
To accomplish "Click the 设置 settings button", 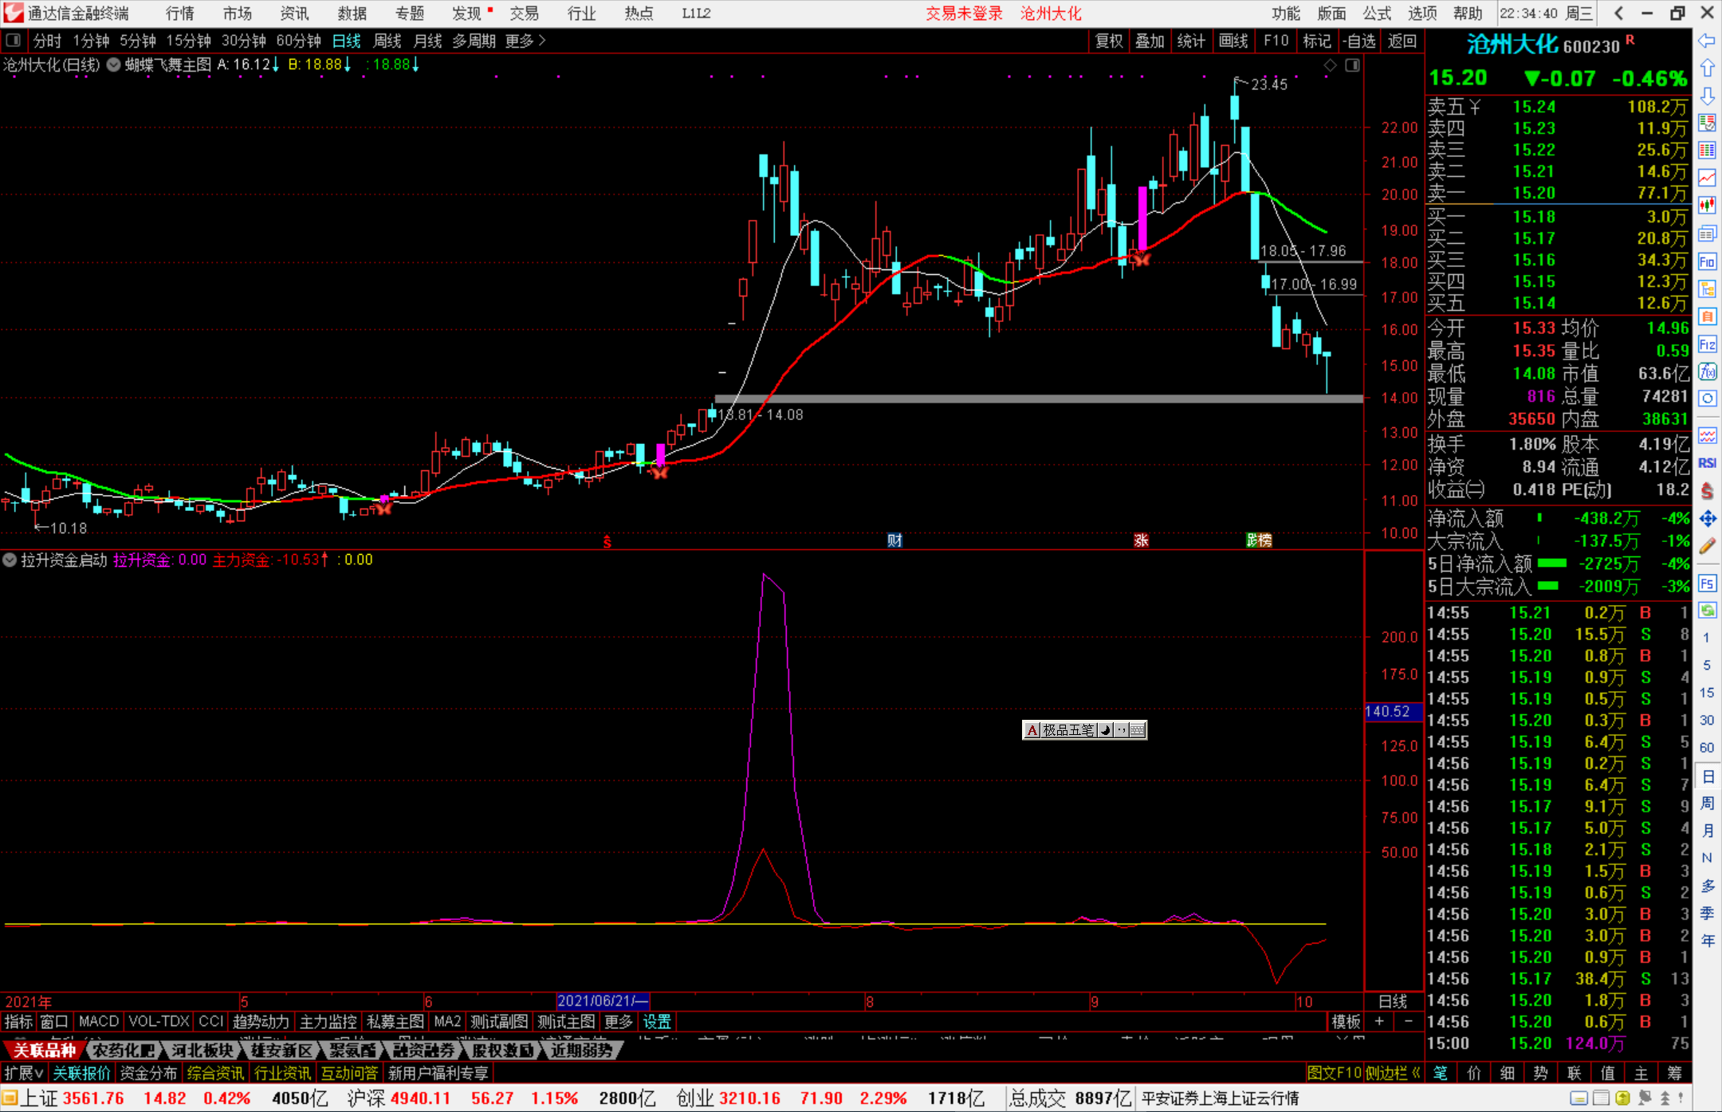I will click(x=657, y=1022).
